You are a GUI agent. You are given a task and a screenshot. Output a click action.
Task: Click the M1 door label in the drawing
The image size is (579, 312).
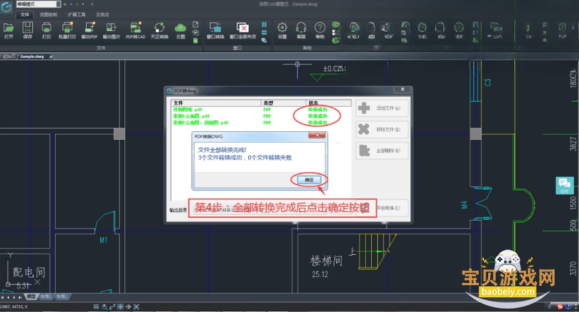click(x=104, y=240)
